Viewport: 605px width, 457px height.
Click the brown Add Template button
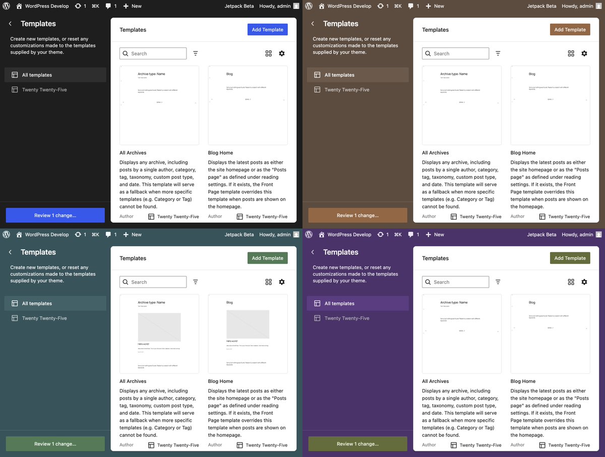pos(570,30)
